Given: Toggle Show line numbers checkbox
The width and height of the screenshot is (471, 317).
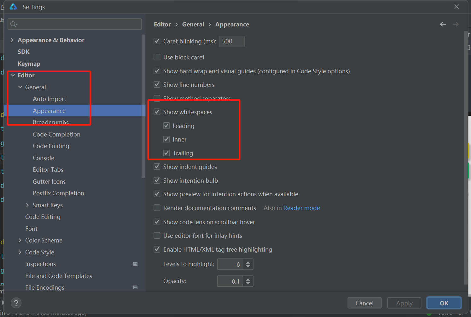Looking at the screenshot, I should tap(157, 84).
